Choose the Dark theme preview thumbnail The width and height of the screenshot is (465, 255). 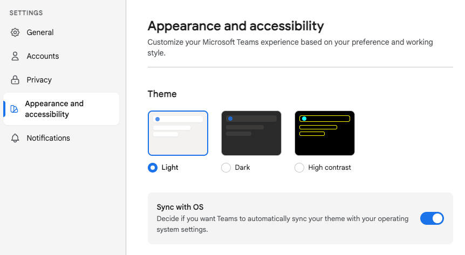click(x=251, y=133)
